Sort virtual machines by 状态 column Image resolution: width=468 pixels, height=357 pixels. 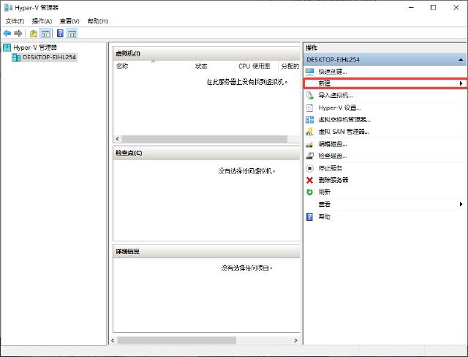(x=214, y=66)
